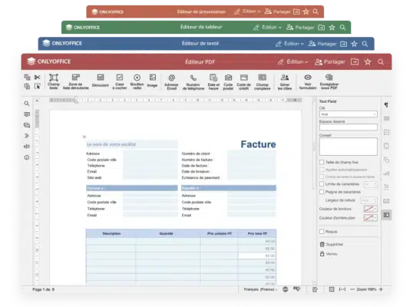Open Édition dropdown in Éditeur PDF header
The width and height of the screenshot is (413, 307).
tap(293, 62)
